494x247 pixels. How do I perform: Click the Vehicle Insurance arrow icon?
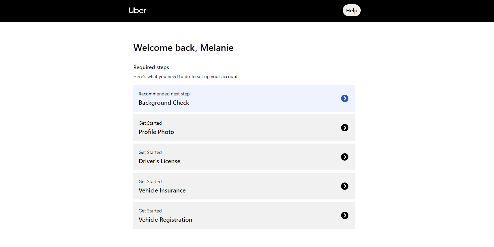(x=345, y=186)
